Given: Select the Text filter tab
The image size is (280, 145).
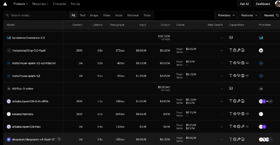Looking at the screenshot, I should (82, 15).
